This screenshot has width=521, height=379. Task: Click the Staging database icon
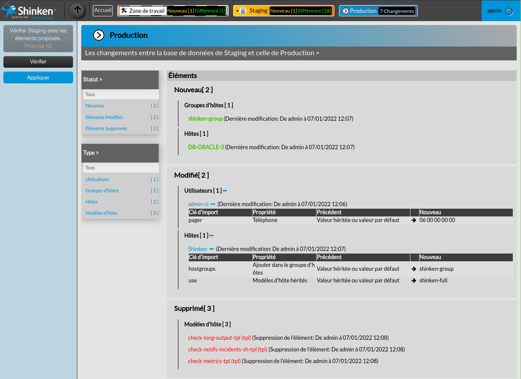coord(243,11)
